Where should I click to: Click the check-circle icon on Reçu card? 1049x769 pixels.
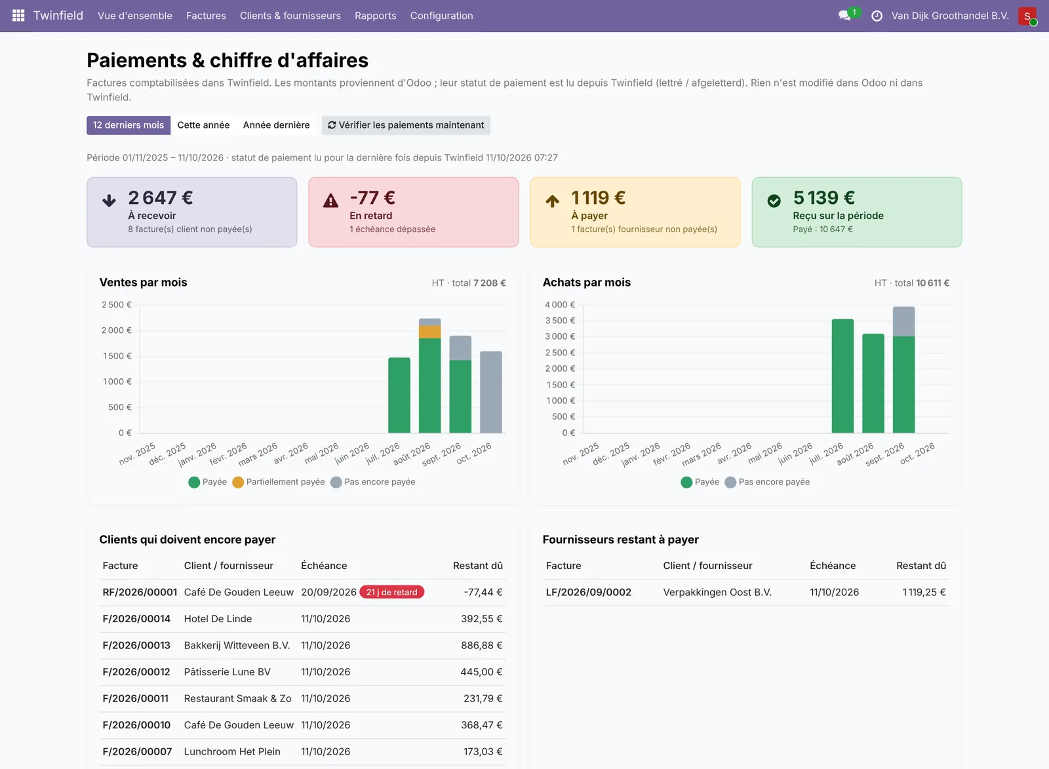tap(774, 201)
